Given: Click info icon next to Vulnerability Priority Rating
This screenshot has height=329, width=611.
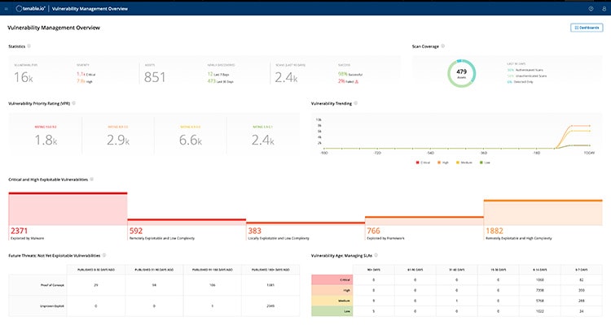Looking at the screenshot, I should (x=73, y=103).
